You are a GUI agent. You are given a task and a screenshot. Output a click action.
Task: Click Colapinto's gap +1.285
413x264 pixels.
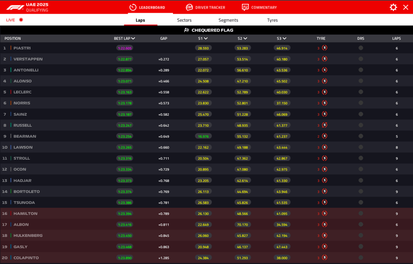164,258
